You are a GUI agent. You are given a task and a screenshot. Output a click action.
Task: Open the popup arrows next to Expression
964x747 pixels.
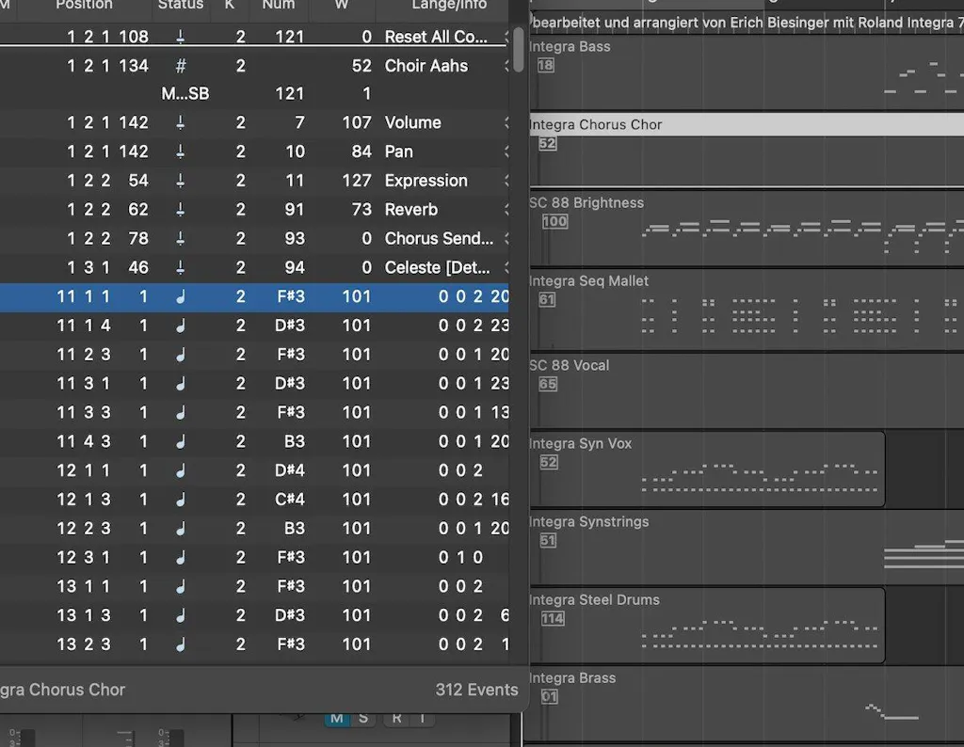tap(506, 181)
